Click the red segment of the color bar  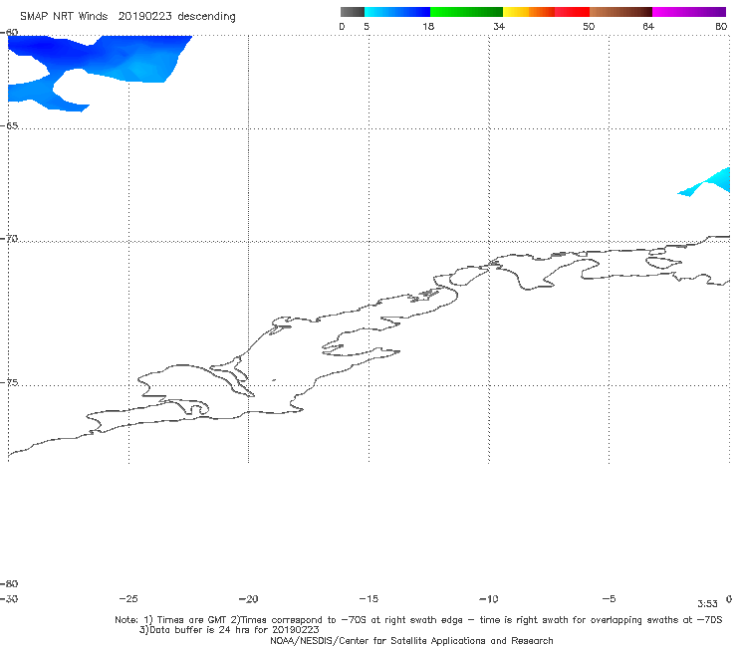(572, 12)
